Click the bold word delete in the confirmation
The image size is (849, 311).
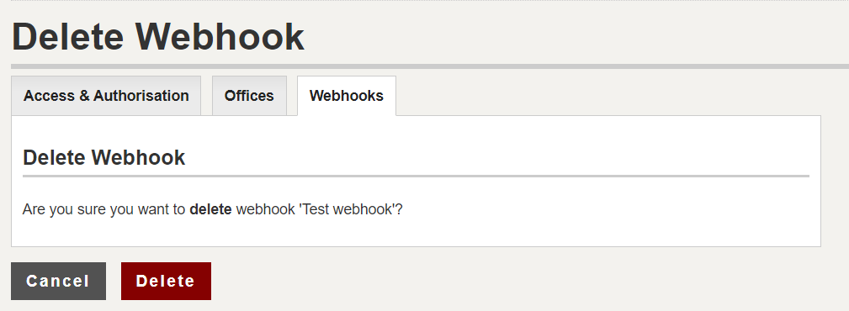(210, 209)
